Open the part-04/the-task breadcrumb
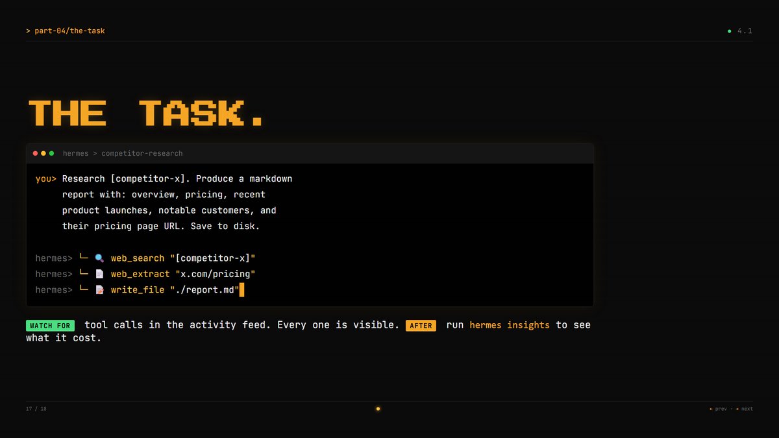The height and width of the screenshot is (438, 779). 66,31
